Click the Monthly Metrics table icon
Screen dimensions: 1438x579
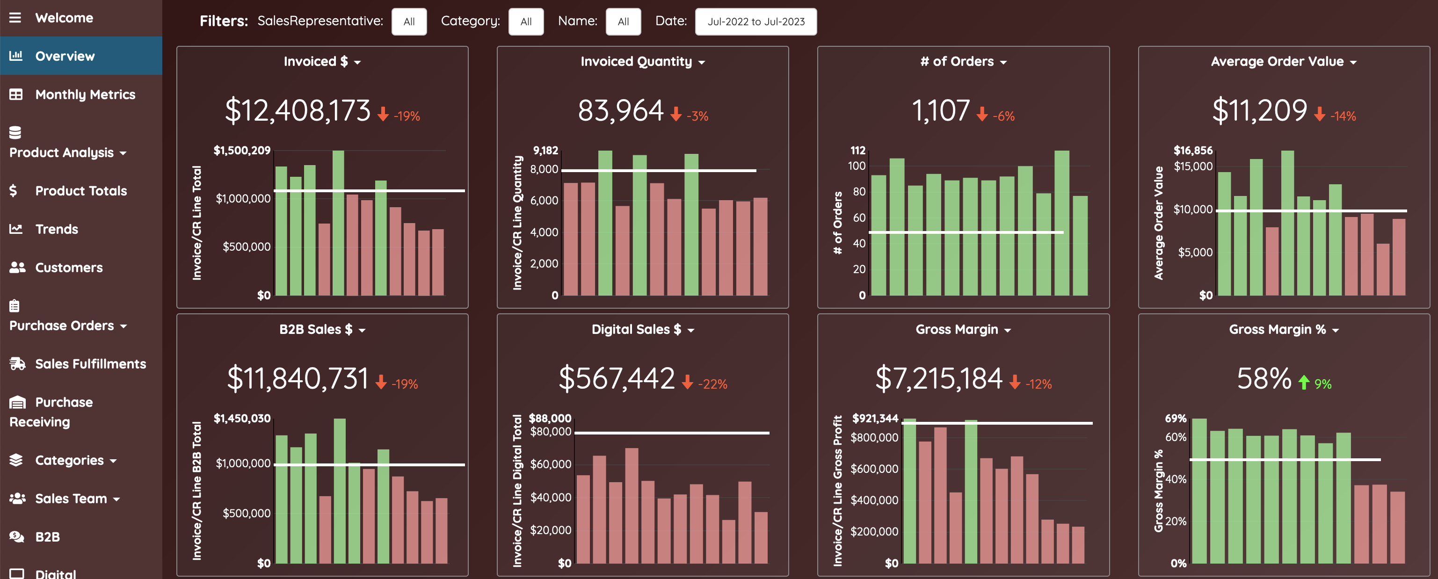point(16,94)
